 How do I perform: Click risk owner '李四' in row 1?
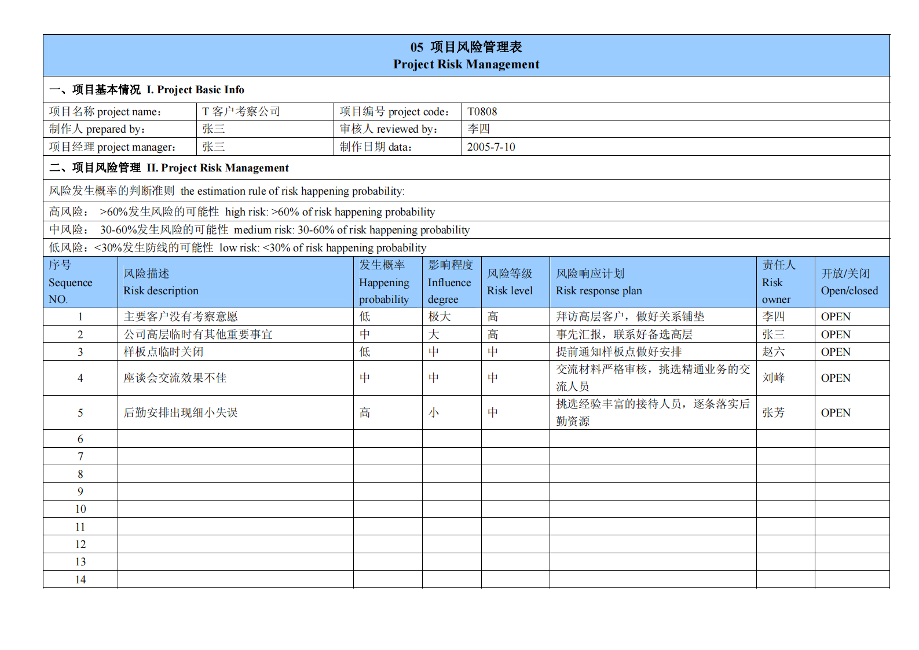773,317
